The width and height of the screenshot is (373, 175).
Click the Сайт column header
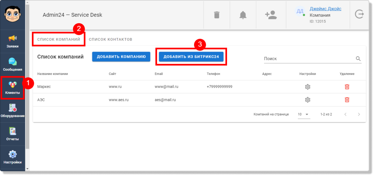(x=112, y=74)
